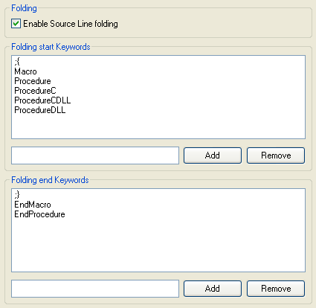
Task: Select 'EndProcedure' in end keywords list
Action: click(x=39, y=214)
